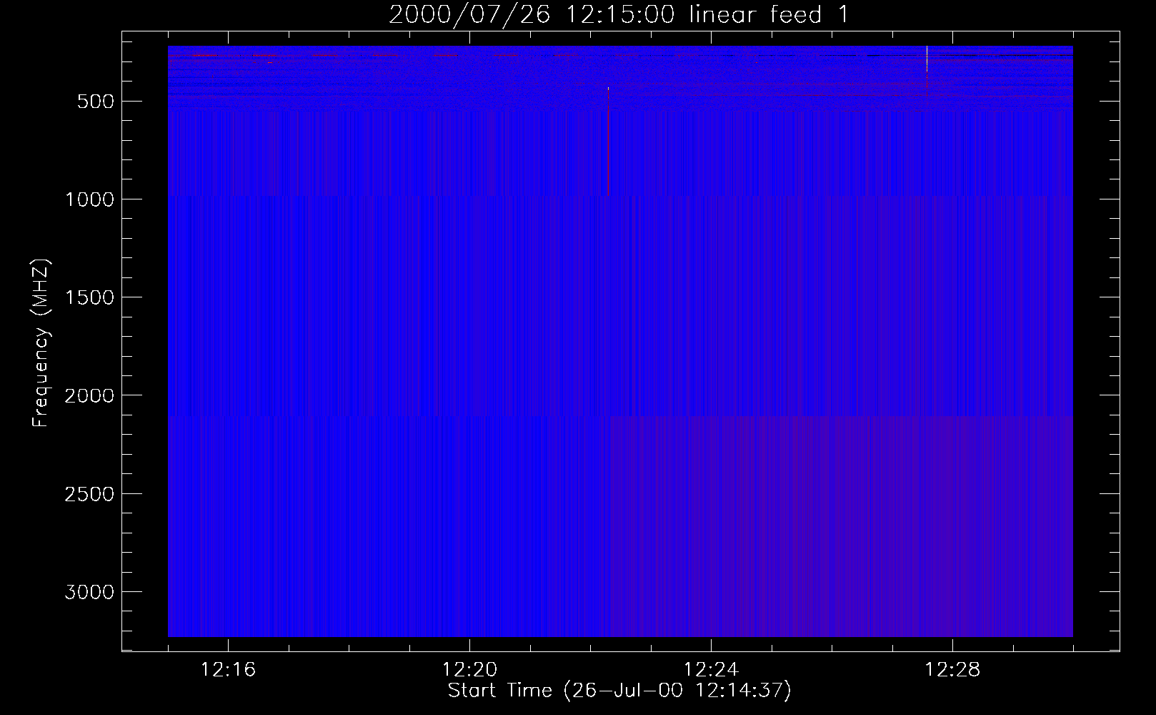
Task: Click the 'Start Time (26-Jul-00 12:14:37)' label
Action: tap(619, 691)
